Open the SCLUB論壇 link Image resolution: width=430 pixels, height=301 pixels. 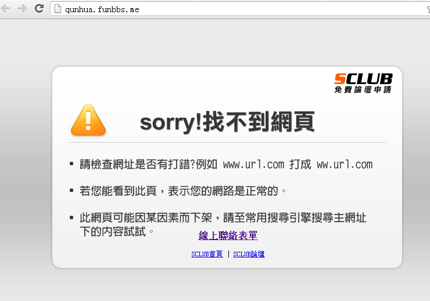[x=249, y=254]
